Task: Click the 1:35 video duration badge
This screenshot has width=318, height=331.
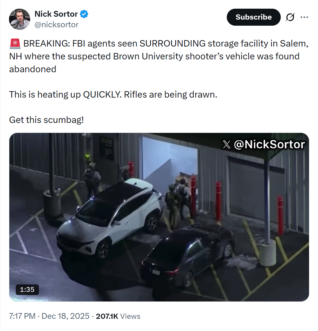Action: 27,289
